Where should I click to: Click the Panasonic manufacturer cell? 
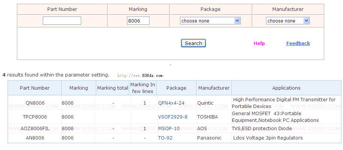[x=209, y=138]
